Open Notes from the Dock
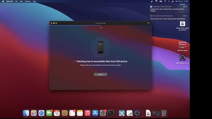The image size is (212, 119). click(80, 113)
